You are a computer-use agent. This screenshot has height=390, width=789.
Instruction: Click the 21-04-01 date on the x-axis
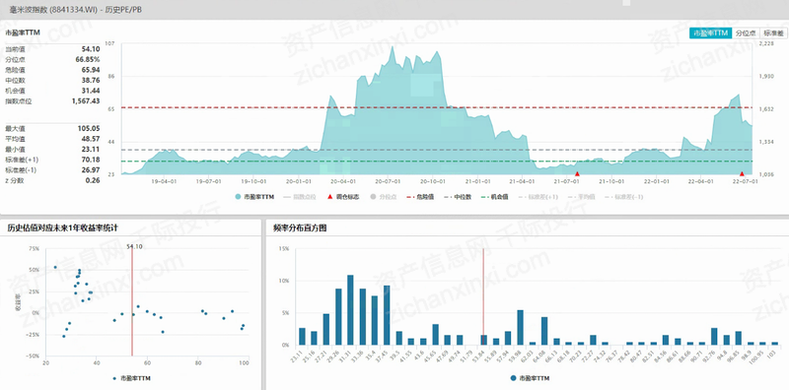[x=523, y=181]
